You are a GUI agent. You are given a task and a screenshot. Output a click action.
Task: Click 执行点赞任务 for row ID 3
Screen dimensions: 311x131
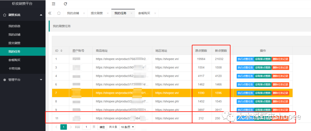click(245, 68)
